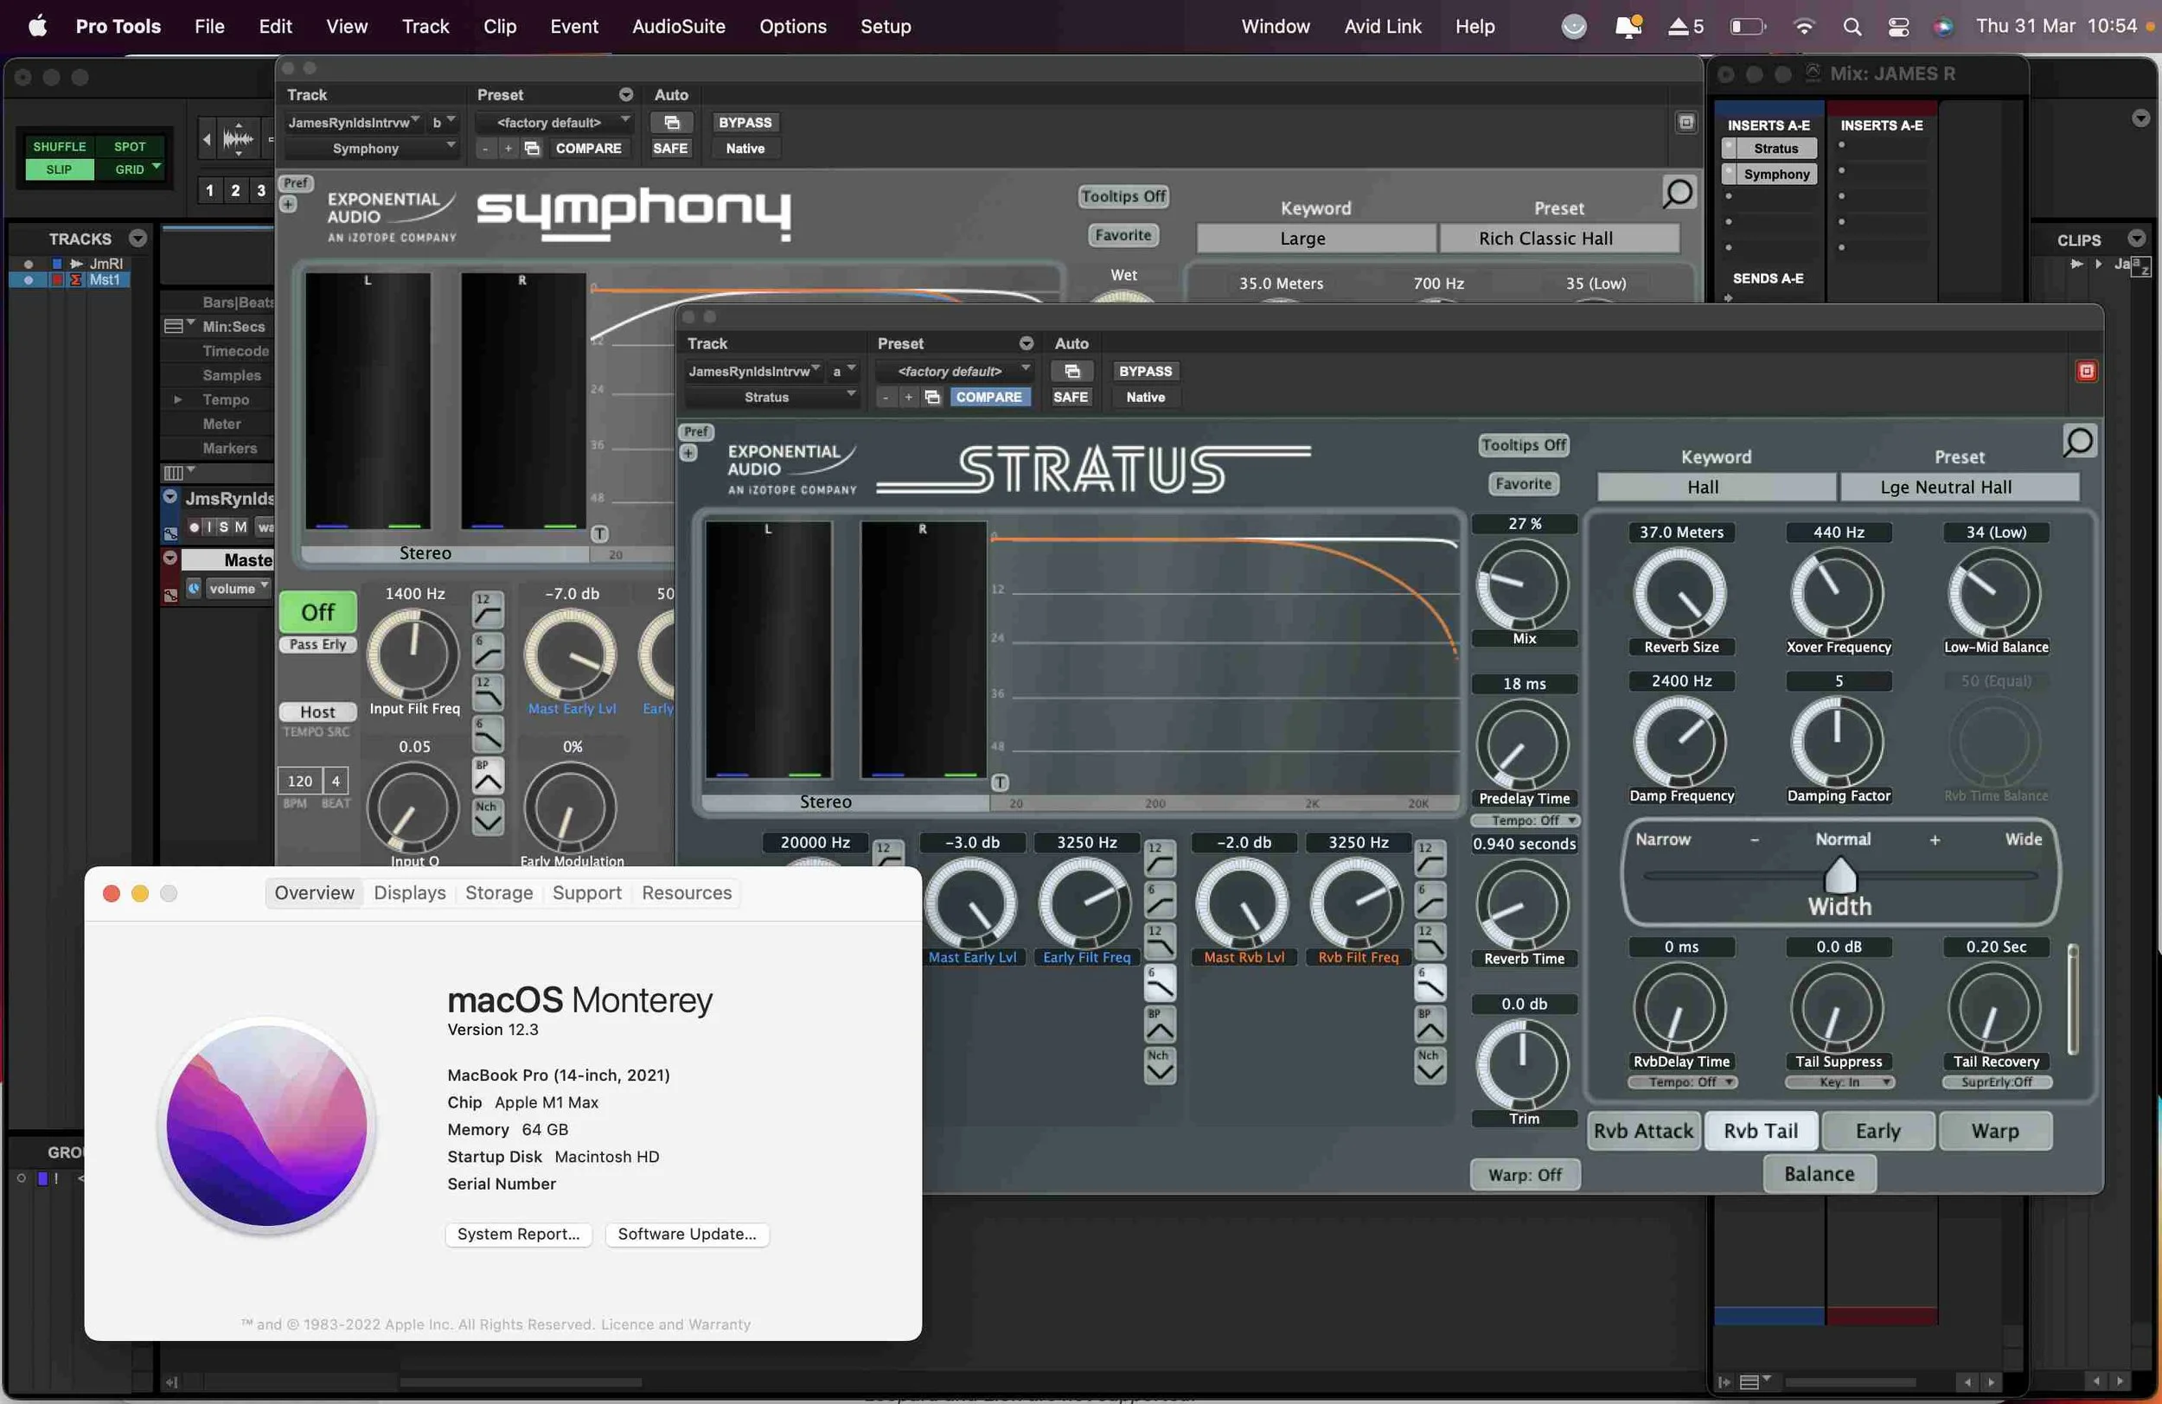The width and height of the screenshot is (2162, 1404).
Task: Switch to the Rvb Attack tab
Action: click(x=1643, y=1131)
